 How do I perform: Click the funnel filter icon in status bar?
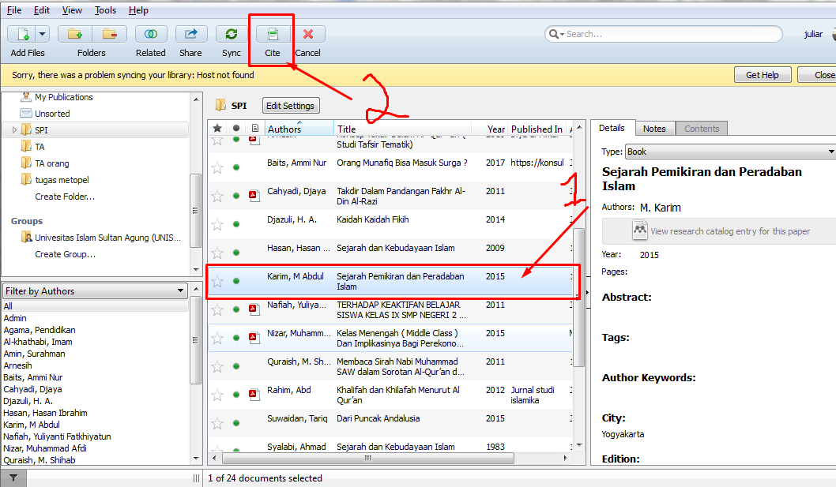pyautogui.click(x=13, y=478)
